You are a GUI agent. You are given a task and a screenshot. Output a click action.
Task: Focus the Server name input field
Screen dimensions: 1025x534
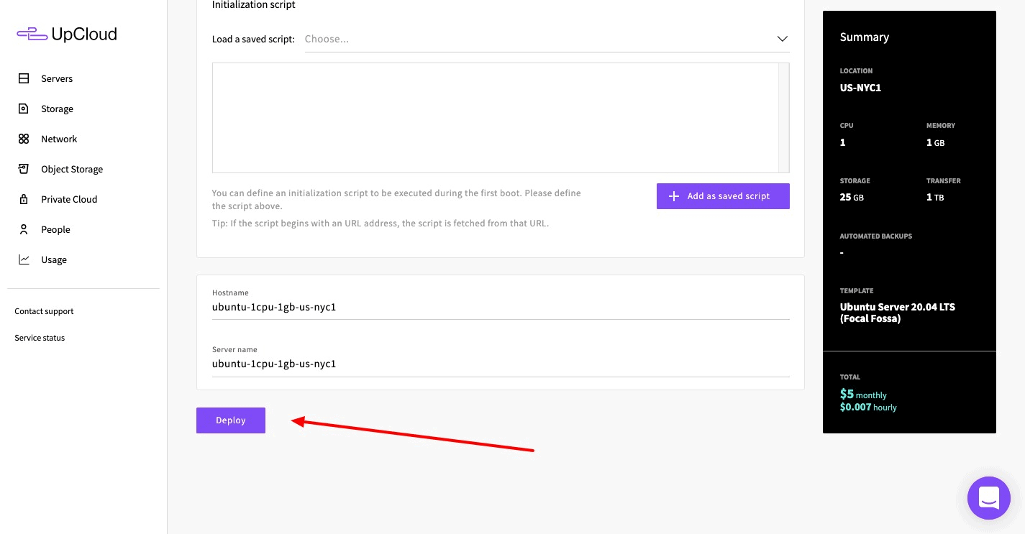tap(500, 364)
